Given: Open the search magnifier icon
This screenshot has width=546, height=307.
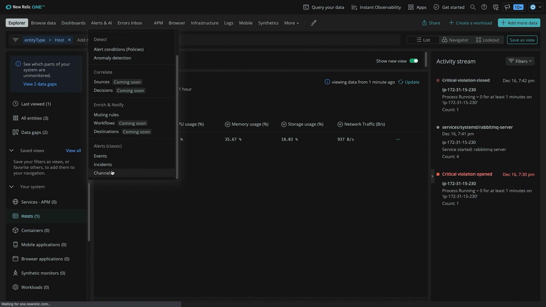Looking at the screenshot, I should (x=473, y=7).
